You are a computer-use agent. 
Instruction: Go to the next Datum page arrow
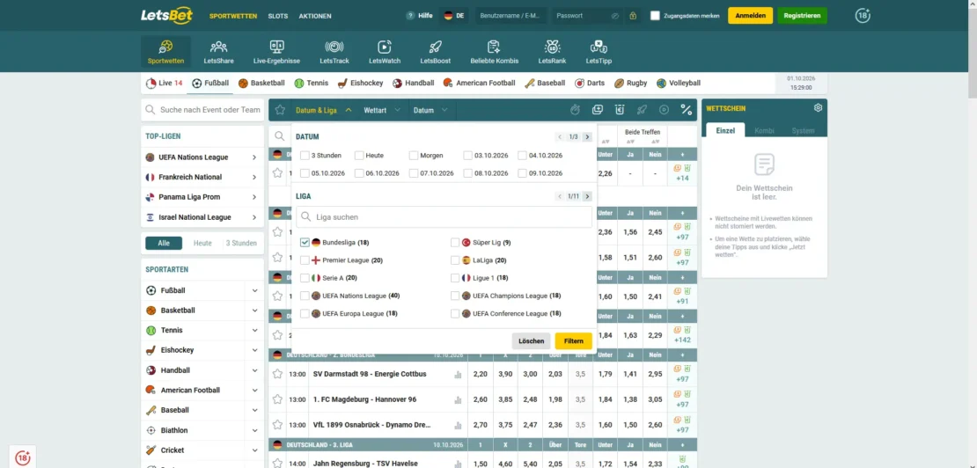click(x=587, y=137)
